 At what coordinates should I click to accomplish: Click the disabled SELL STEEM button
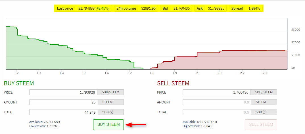pos(261,124)
